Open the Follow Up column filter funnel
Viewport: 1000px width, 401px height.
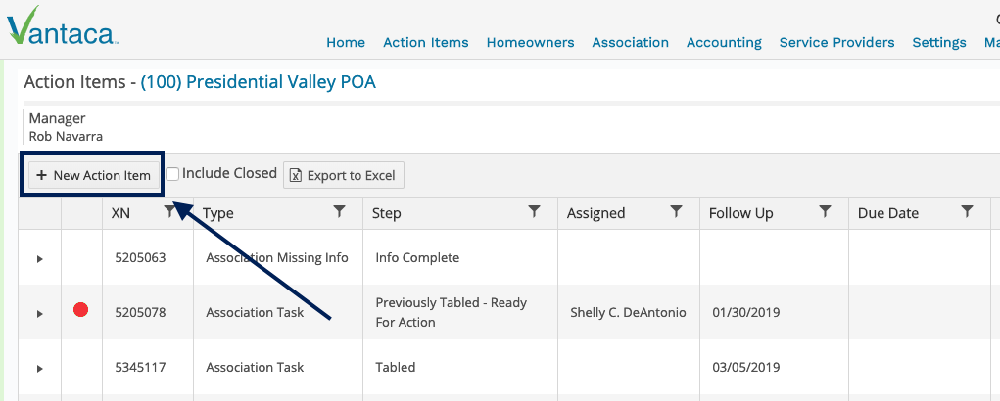(825, 212)
